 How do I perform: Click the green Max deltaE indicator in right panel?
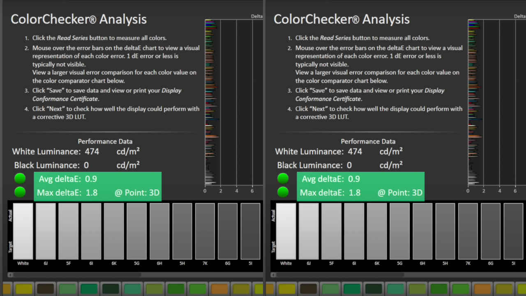click(283, 192)
